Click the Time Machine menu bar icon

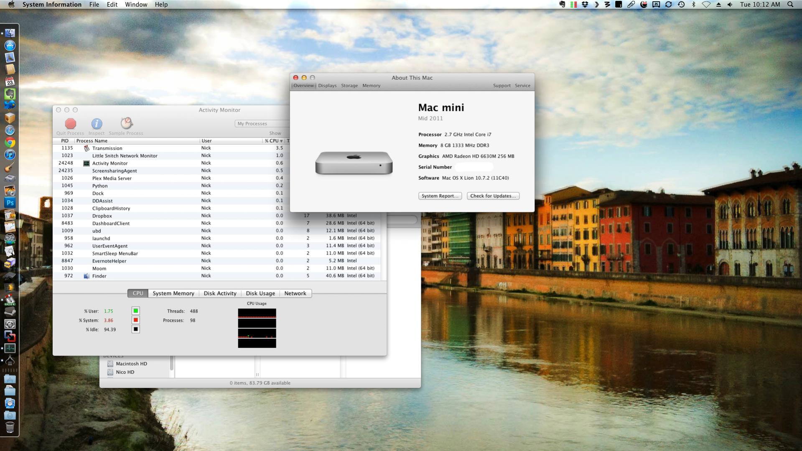coord(681,5)
